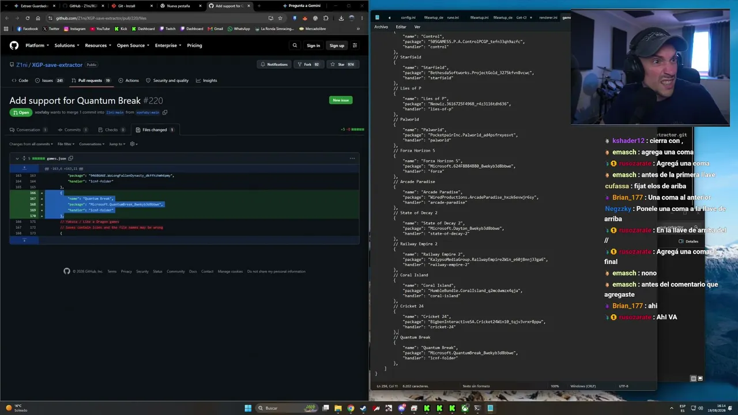Open WhatsApp bookmark
Screen dimensions: 738x415
(x=239, y=29)
